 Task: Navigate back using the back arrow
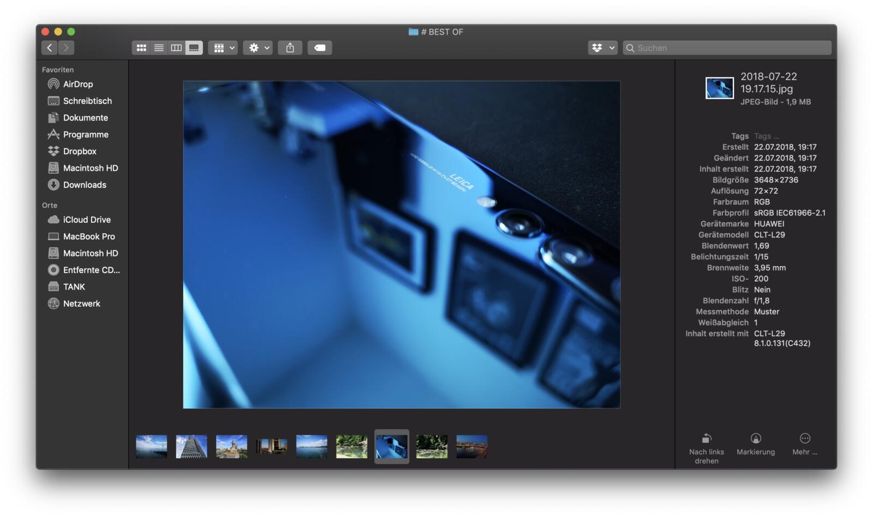(49, 47)
